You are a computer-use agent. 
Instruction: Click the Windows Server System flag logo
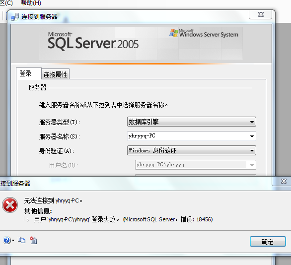pos(174,33)
